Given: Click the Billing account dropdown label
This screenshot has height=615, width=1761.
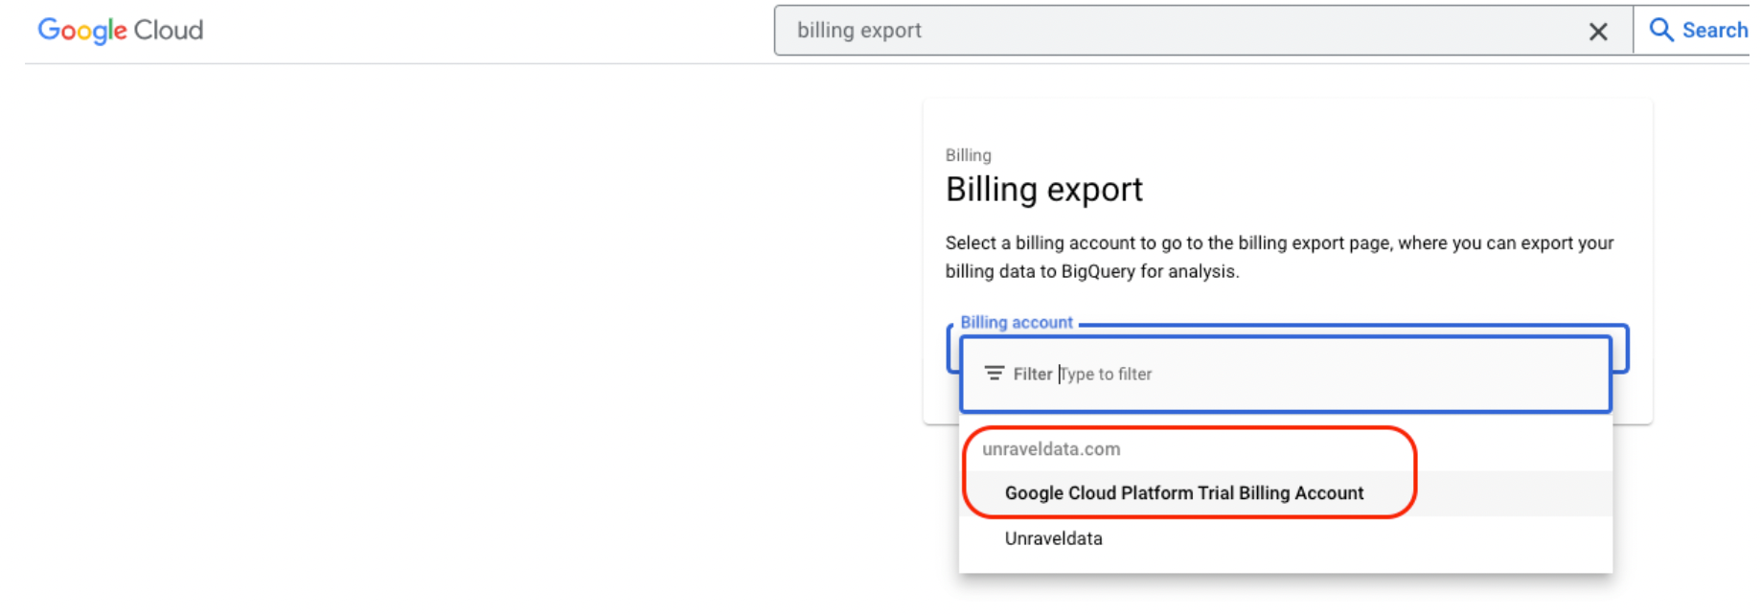Looking at the screenshot, I should coord(1017,323).
